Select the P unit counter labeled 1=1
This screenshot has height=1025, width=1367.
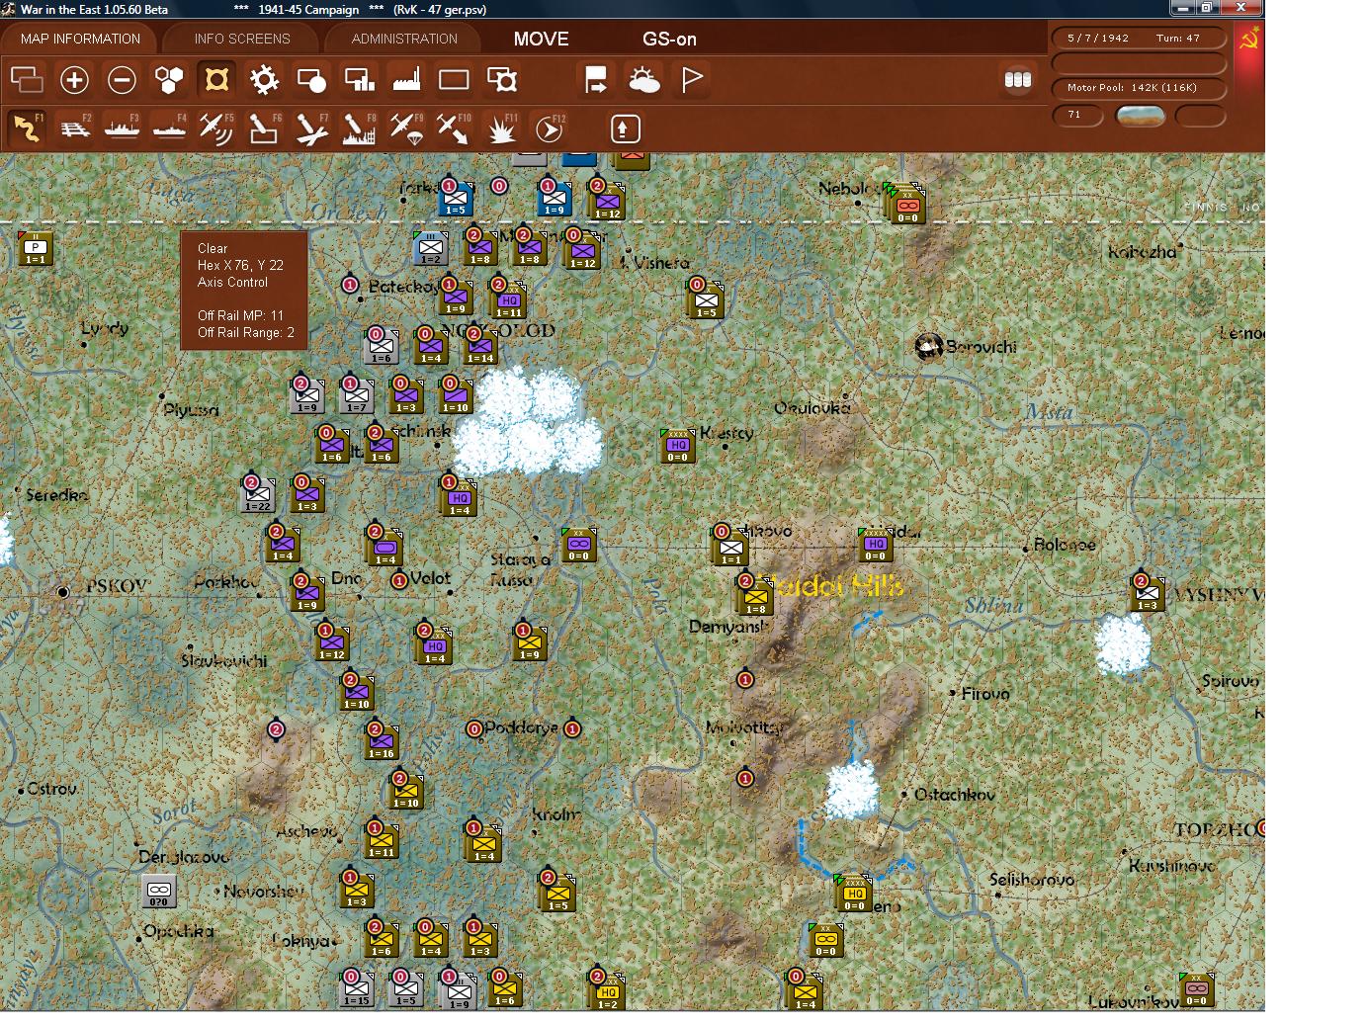[x=36, y=248]
